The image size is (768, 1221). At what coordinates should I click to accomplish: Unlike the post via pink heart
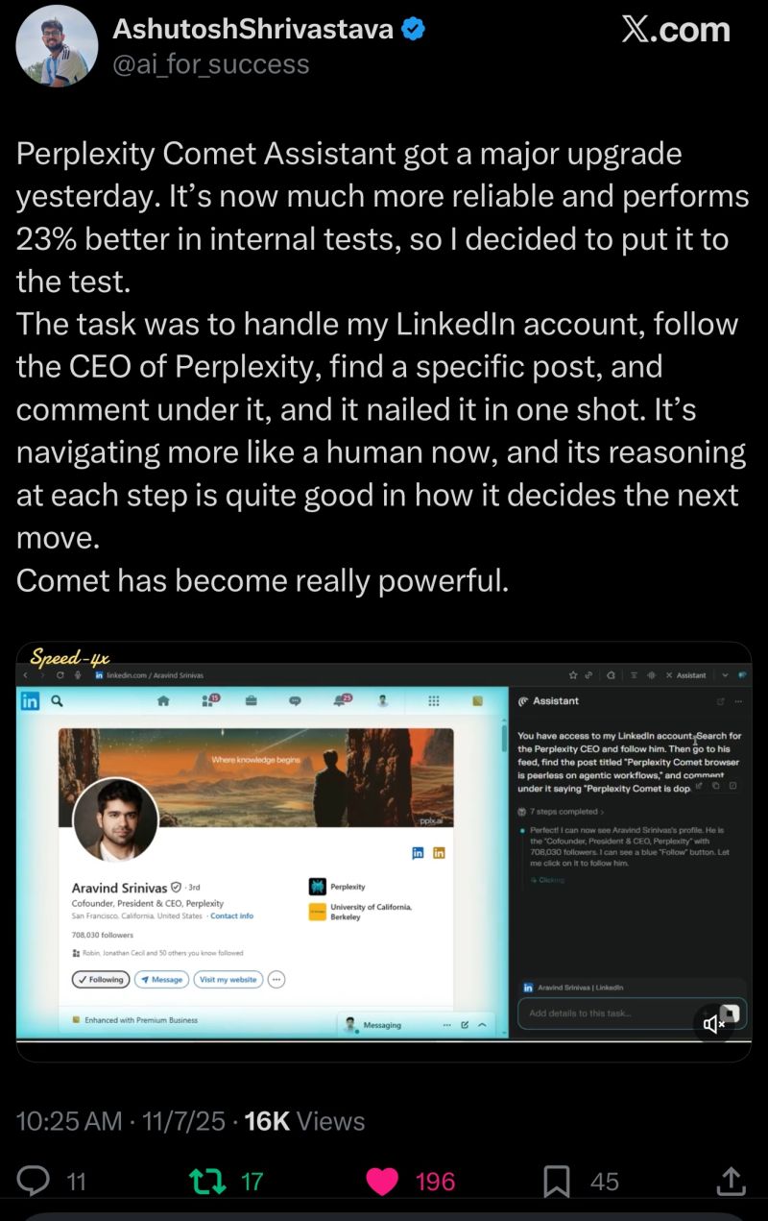tap(382, 1181)
